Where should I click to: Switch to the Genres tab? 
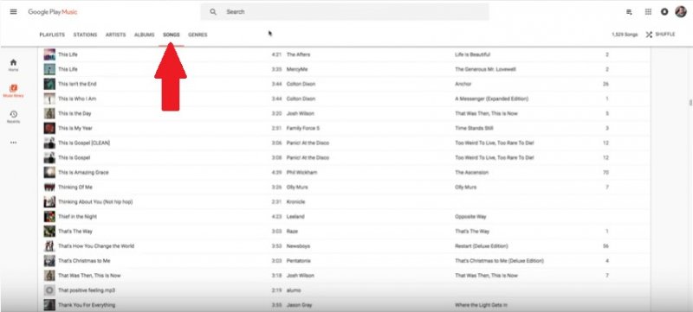point(198,35)
